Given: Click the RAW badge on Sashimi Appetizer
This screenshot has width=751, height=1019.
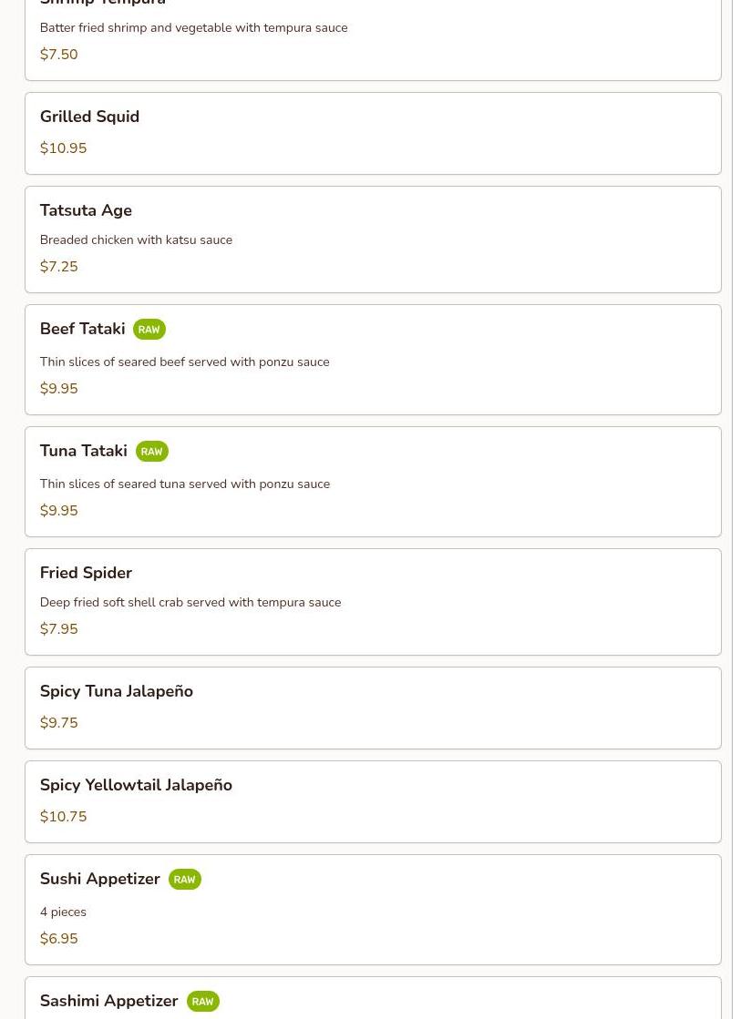Looking at the screenshot, I should (x=203, y=1002).
